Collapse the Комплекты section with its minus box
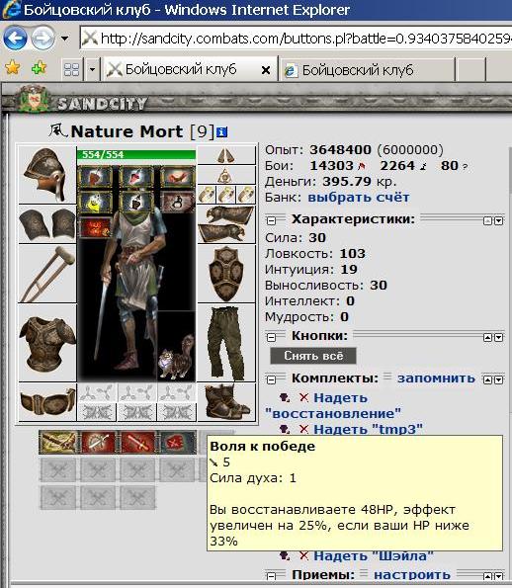 271,379
